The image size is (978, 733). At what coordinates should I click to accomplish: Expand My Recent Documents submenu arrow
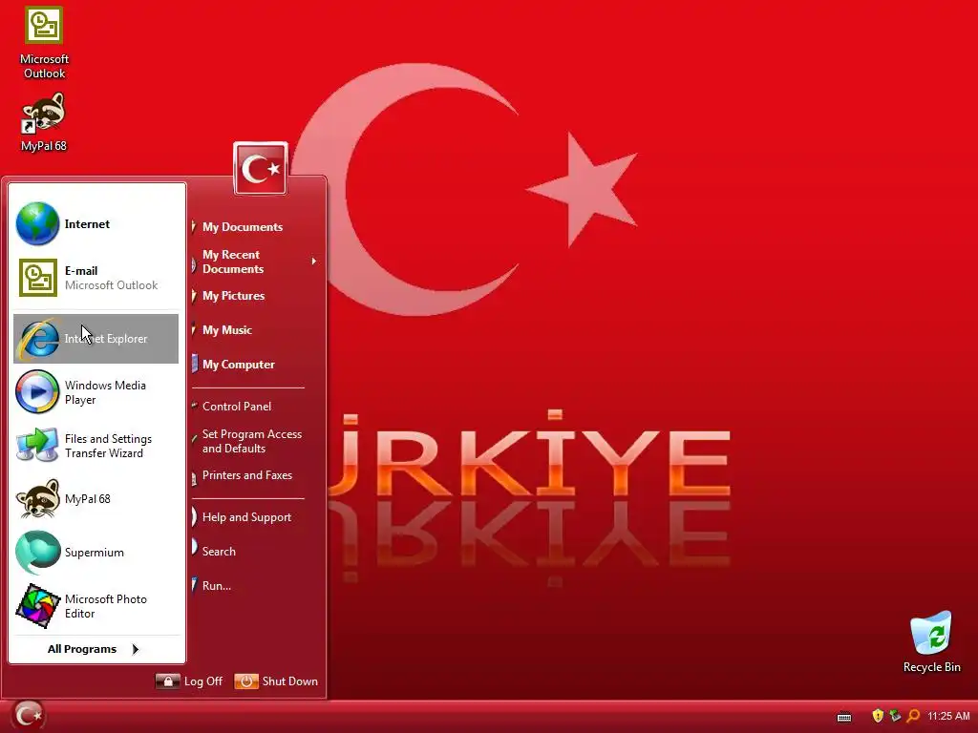[x=313, y=262]
